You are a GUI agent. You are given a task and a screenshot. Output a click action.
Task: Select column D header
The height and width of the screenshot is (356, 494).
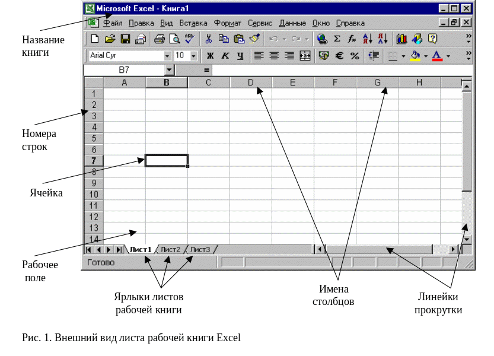click(251, 82)
